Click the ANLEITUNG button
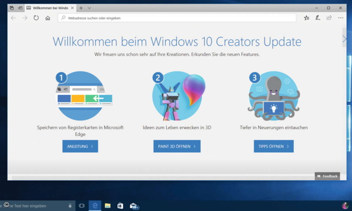 click(80, 146)
